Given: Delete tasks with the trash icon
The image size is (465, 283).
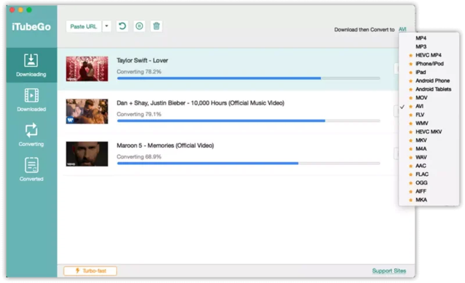Looking at the screenshot, I should 156,26.
